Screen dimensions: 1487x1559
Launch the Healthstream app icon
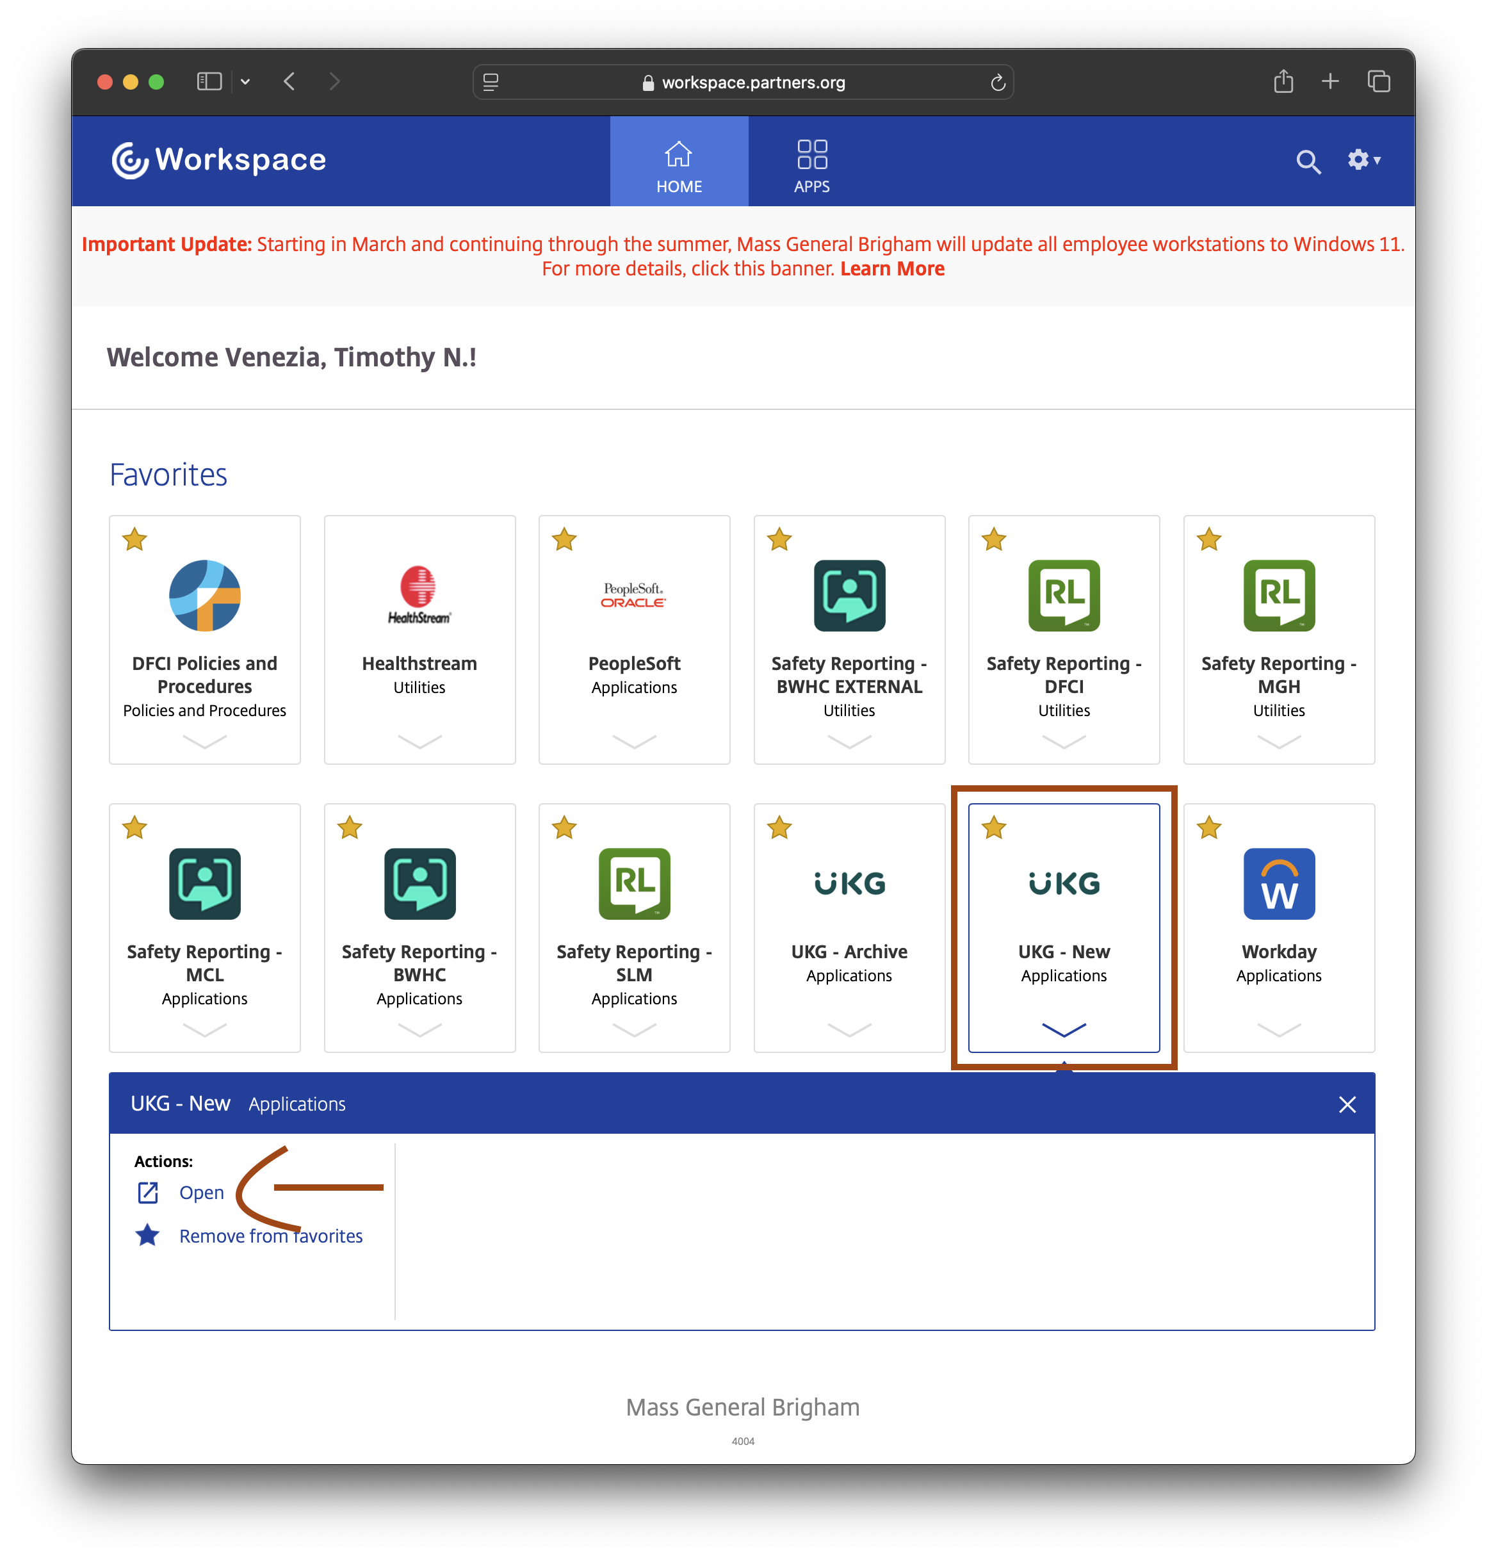(419, 595)
